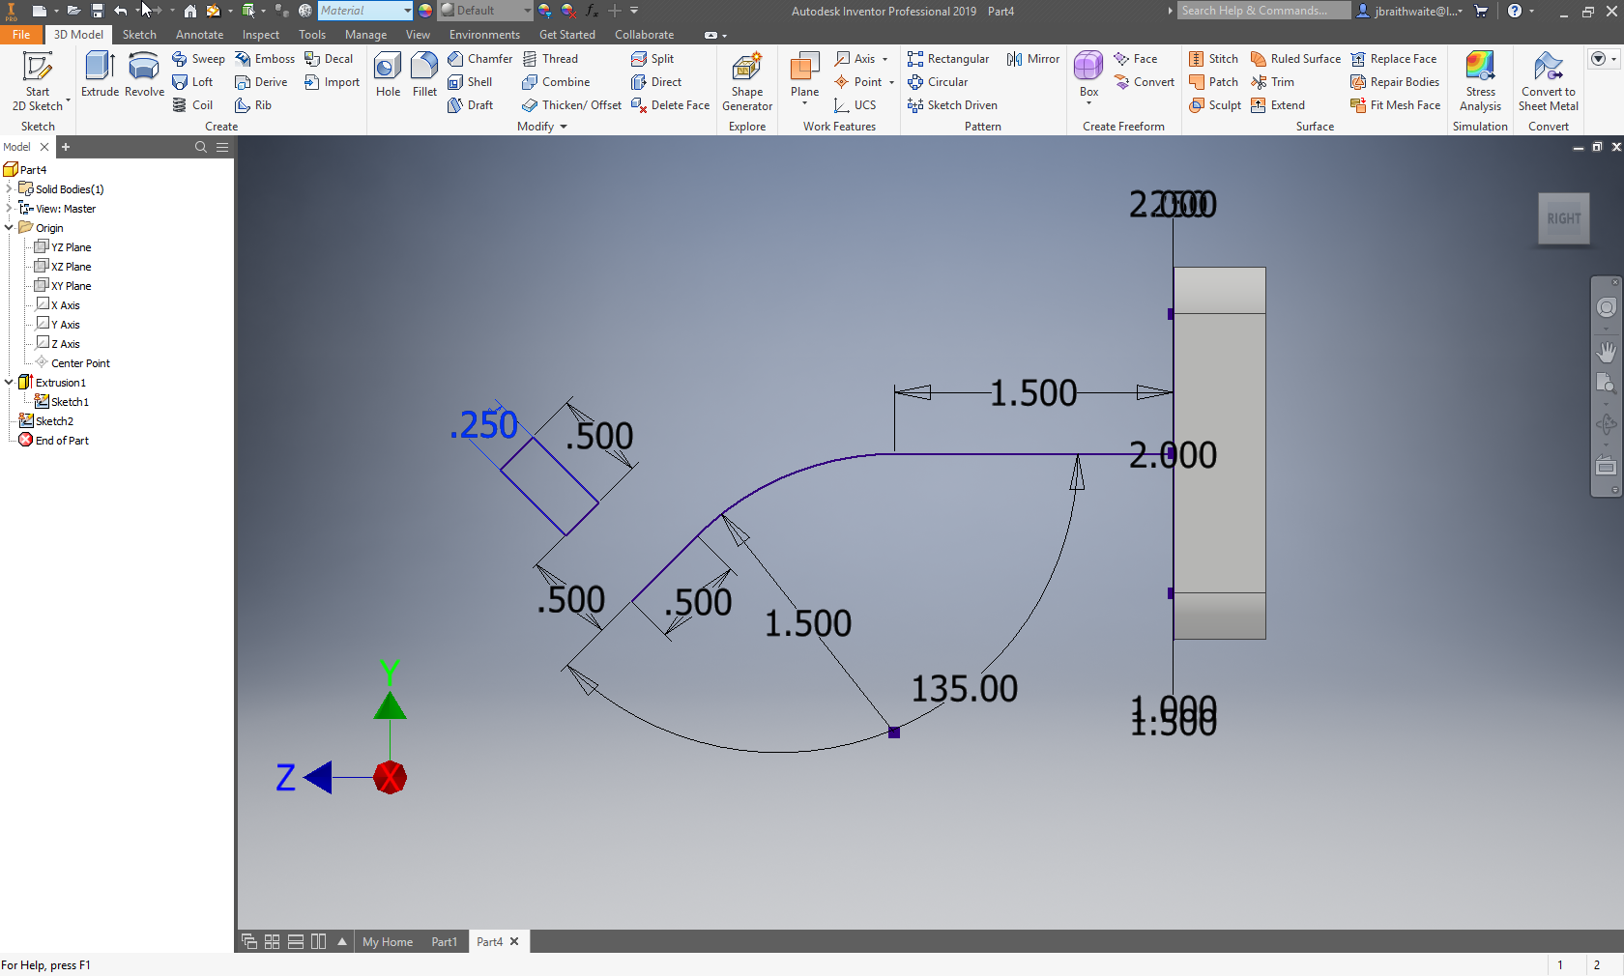This screenshot has width=1624, height=976.
Task: Search Help & Commands field
Action: tap(1263, 11)
